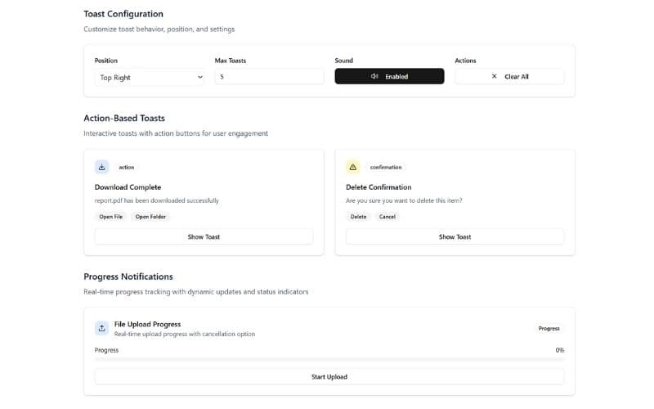Screen dimensions: 654x409
Task: Click the speaker icon in Sound button
Action: click(374, 77)
